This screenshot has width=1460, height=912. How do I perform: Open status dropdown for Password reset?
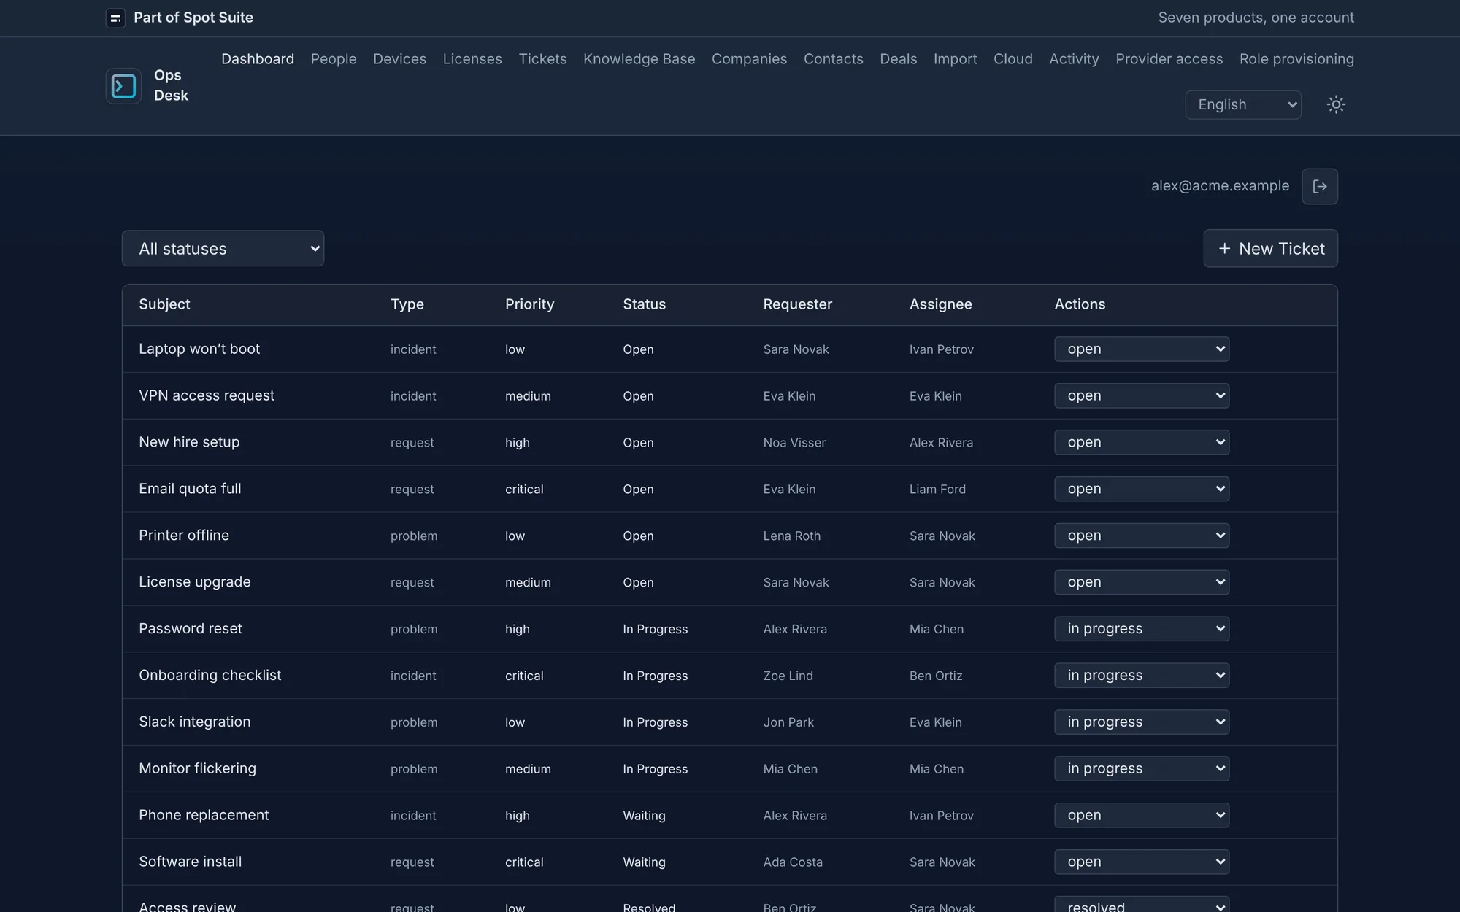click(x=1142, y=629)
